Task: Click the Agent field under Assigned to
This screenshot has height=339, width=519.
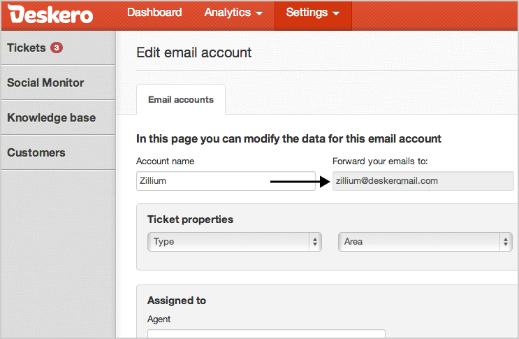Action: point(266,334)
